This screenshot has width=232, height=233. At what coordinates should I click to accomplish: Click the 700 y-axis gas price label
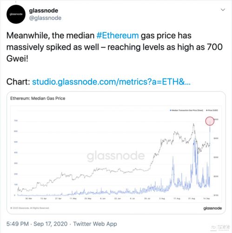click(x=16, y=121)
